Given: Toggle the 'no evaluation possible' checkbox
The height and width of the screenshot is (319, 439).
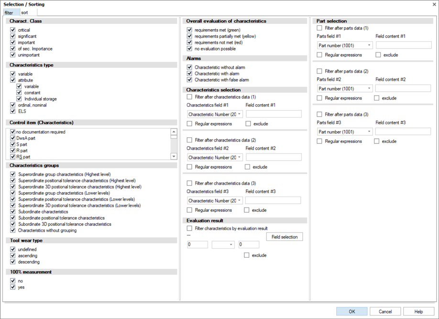Looking at the screenshot, I should (x=189, y=48).
